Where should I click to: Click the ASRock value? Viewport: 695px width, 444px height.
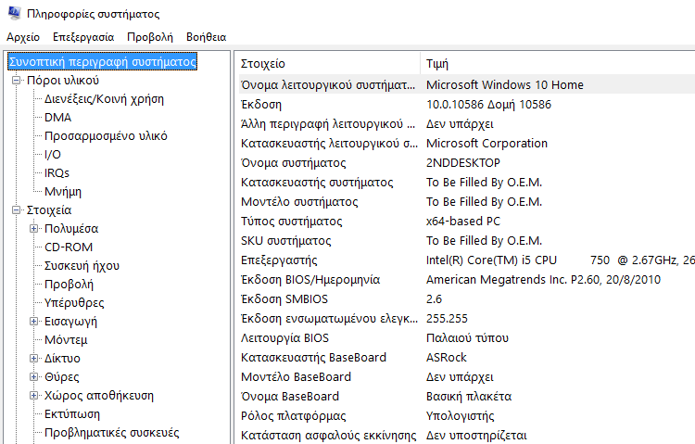(x=447, y=358)
